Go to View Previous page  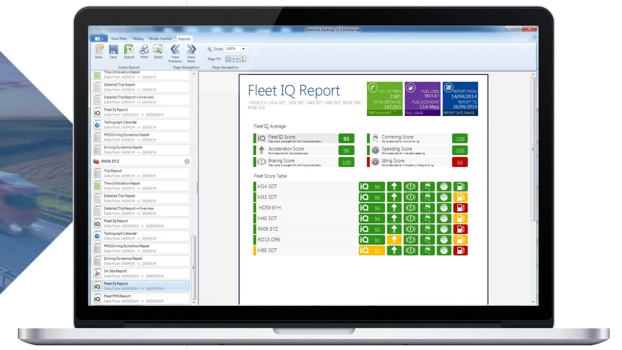coord(175,50)
